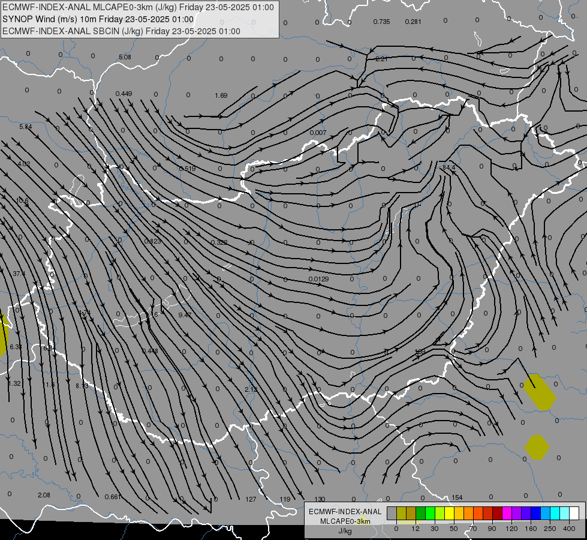Click the map value 2.08
This screenshot has height=540, width=587.
[x=44, y=496]
